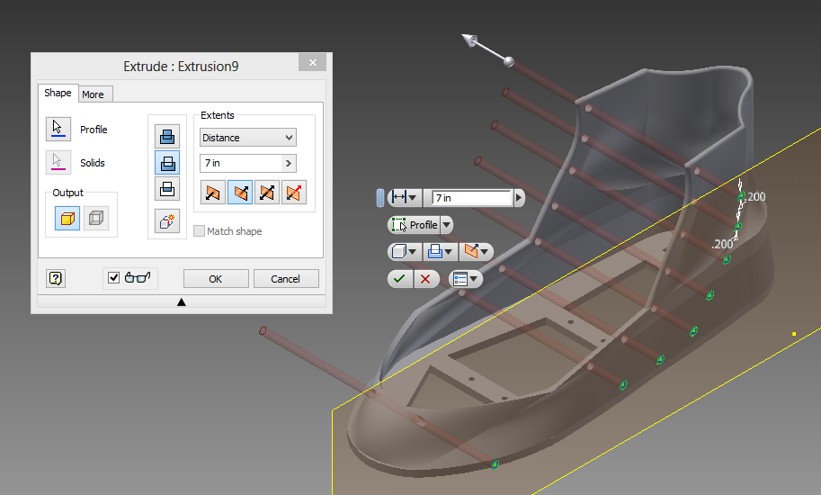Click the Cancel button
Screen dimensions: 821x495
click(286, 279)
